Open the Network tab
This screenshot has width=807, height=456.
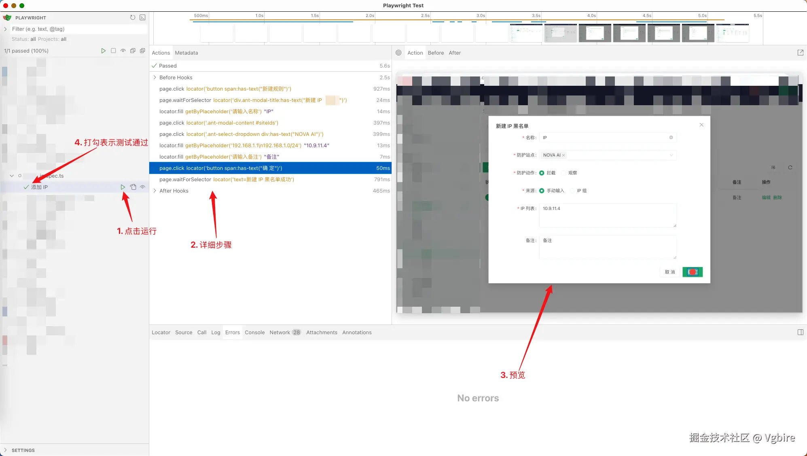point(280,332)
